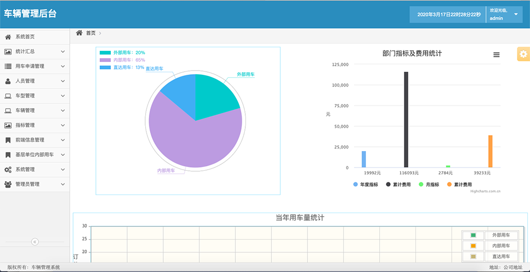530x272 pixels.
Task: Click the picture icon next to 统计汇总
Action: pyautogui.click(x=8, y=51)
